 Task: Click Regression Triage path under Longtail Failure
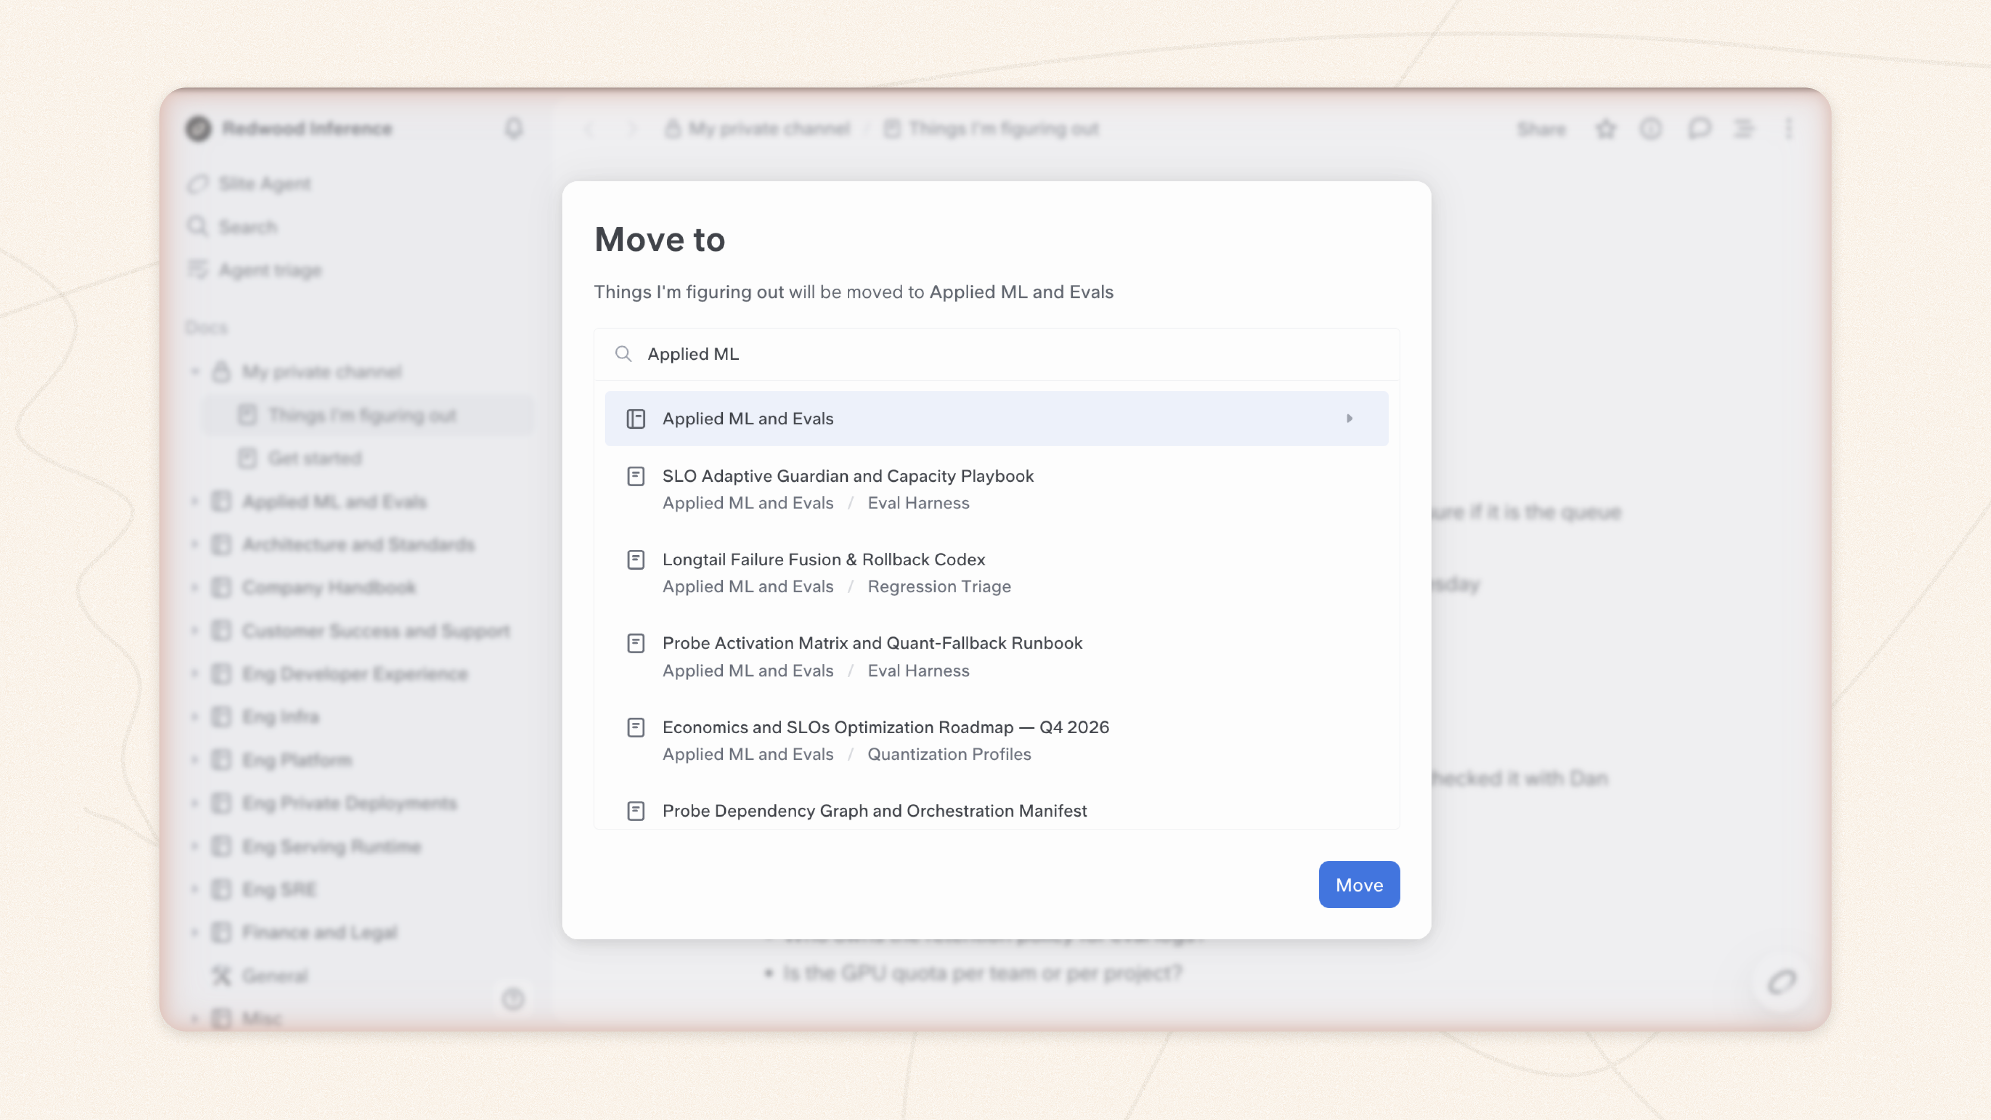pyautogui.click(x=938, y=587)
